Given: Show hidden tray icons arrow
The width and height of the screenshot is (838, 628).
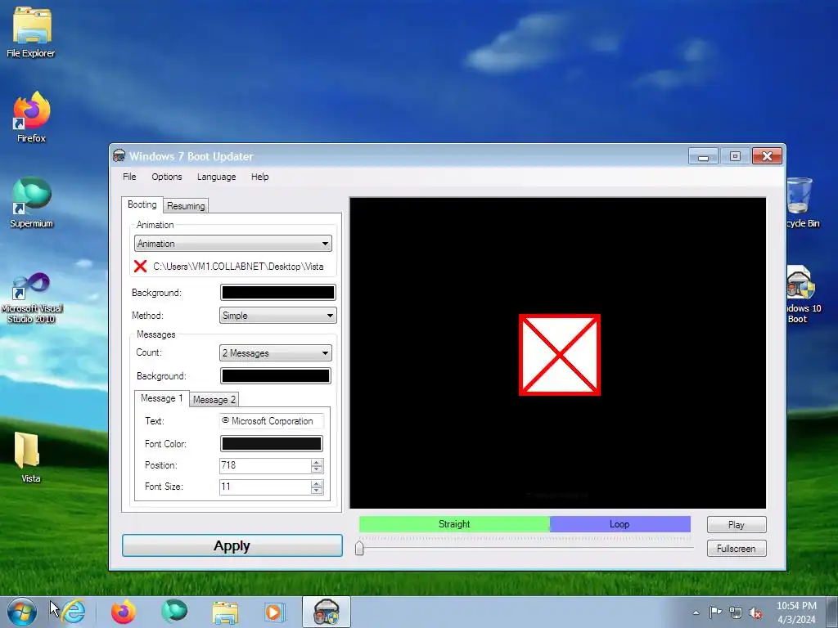Looking at the screenshot, I should point(696,612).
